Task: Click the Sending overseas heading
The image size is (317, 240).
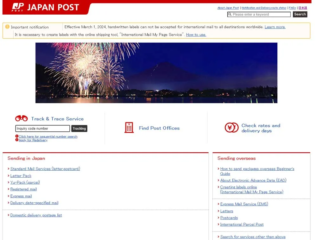Action: [x=236, y=158]
